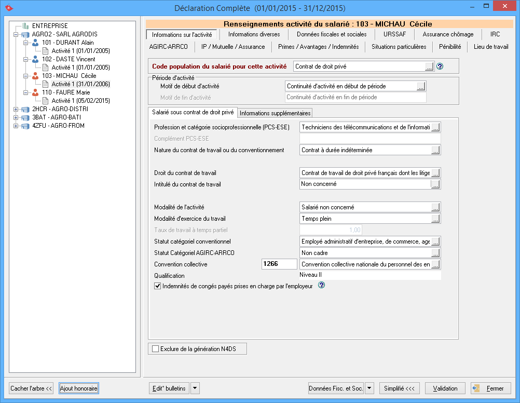The width and height of the screenshot is (520, 403).
Task: Open the Informations supplémentaires tab
Action: [275, 113]
